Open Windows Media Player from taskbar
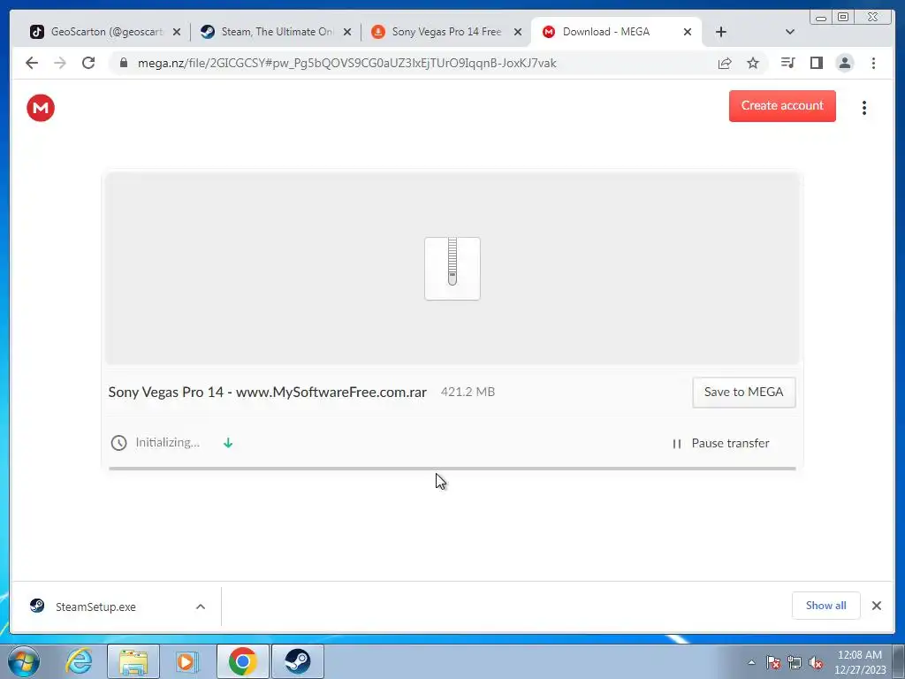905x679 pixels. pos(186,661)
